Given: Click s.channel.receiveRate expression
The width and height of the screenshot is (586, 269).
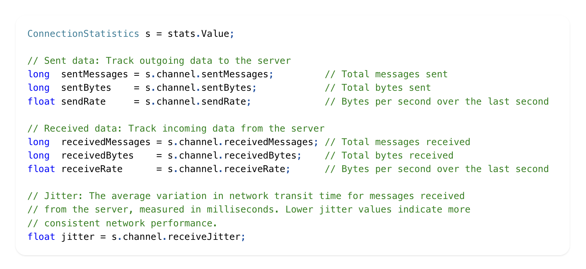Looking at the screenshot, I should click(x=226, y=169).
